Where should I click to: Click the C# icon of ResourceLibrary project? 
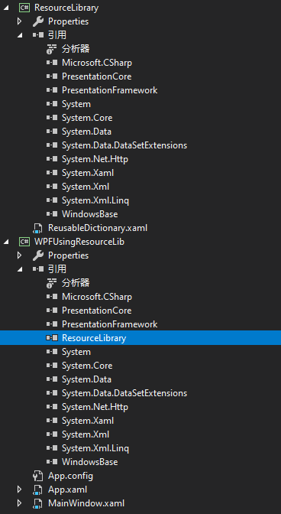[24, 8]
